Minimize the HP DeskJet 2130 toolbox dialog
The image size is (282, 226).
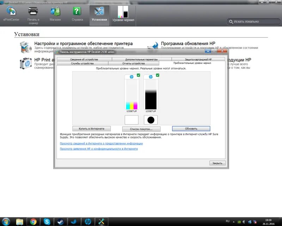tap(208, 51)
